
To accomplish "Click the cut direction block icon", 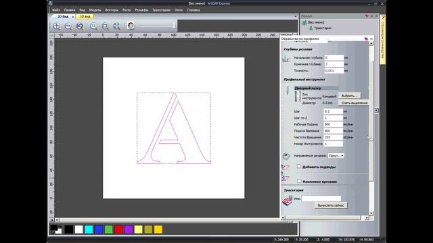I will [286, 156].
